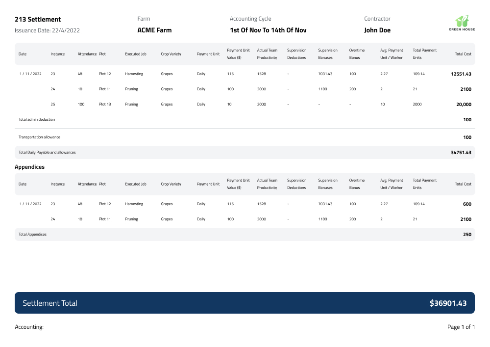Click the Total Cost header in main table
Screen dimensions: 490x347
(x=463, y=54)
